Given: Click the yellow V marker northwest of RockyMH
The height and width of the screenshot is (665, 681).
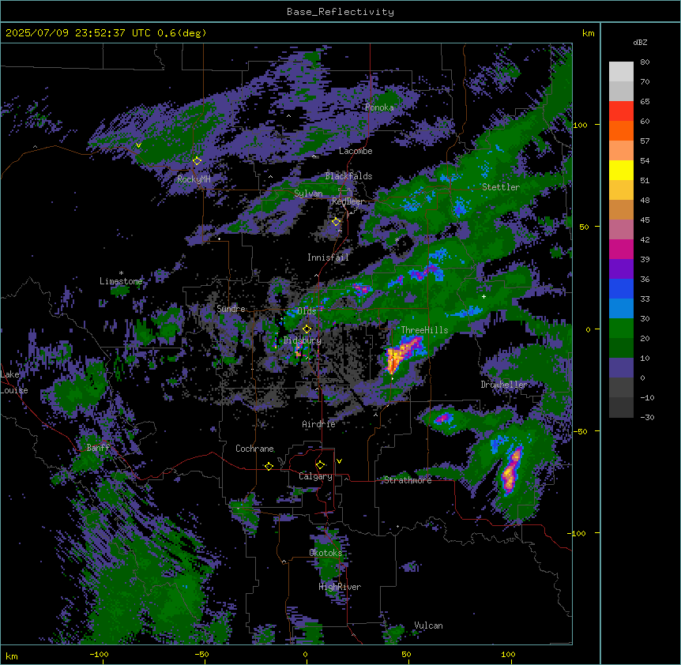Looking at the screenshot, I should pyautogui.click(x=138, y=145).
